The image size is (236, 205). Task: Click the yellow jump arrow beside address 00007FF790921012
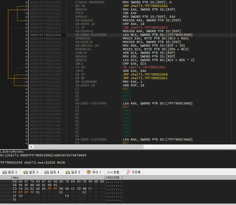tap(25, 9)
